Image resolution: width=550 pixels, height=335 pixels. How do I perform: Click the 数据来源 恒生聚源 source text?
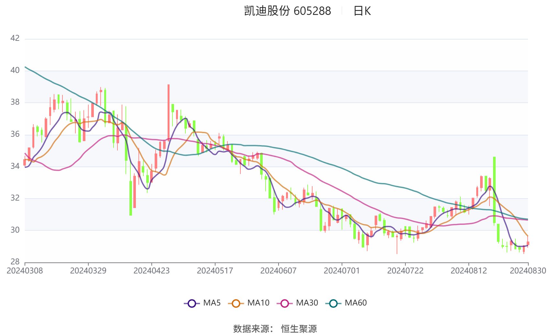[275, 329]
